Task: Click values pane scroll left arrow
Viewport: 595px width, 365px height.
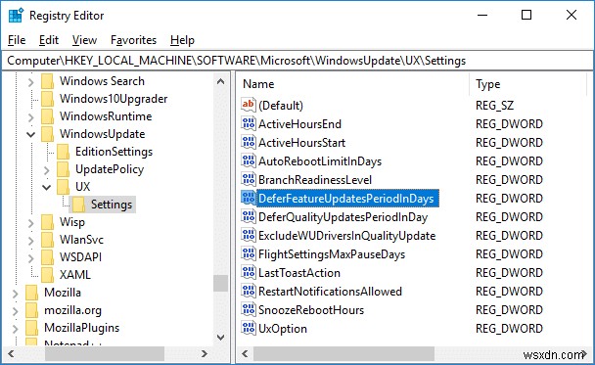Action: [245, 354]
